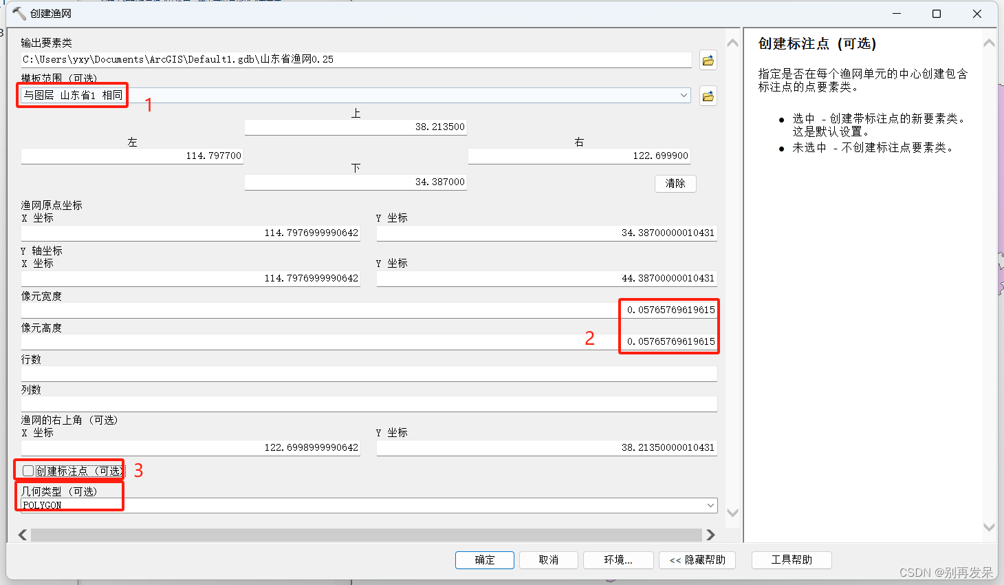Click the horizontal scrollbar track
The height and width of the screenshot is (585, 1004).
pos(366,535)
